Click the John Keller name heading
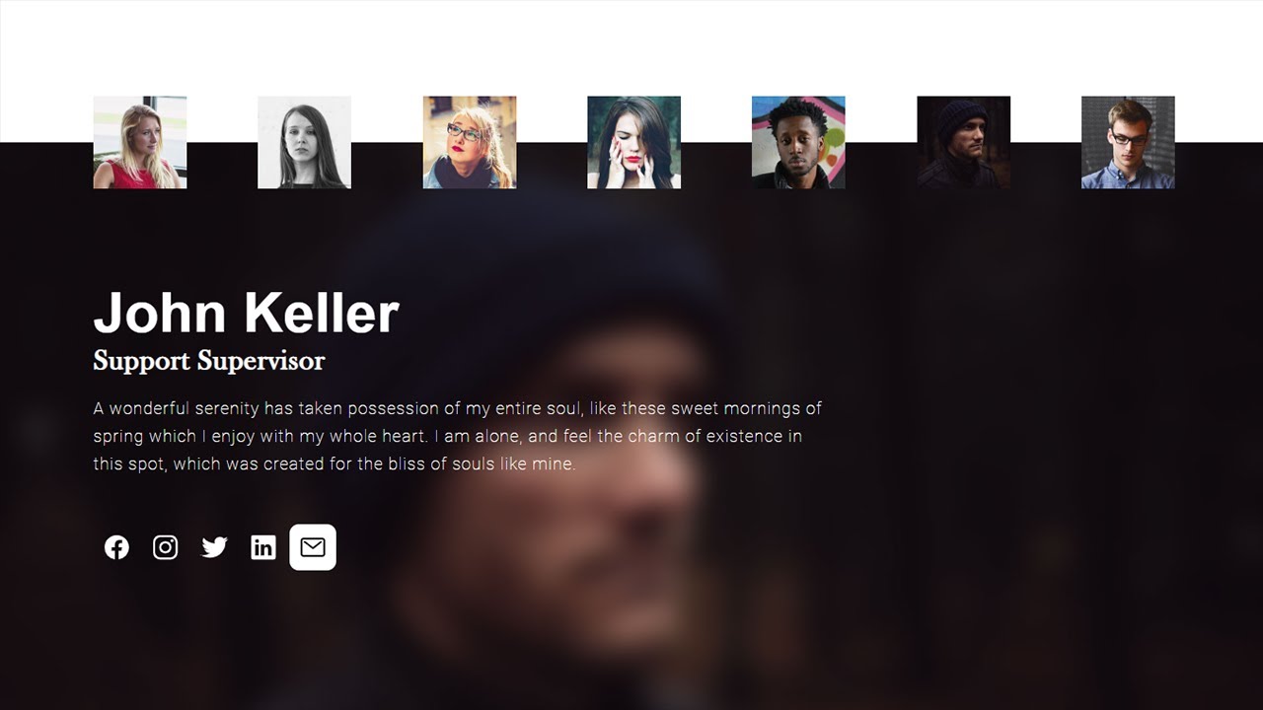1263x710 pixels. (246, 313)
